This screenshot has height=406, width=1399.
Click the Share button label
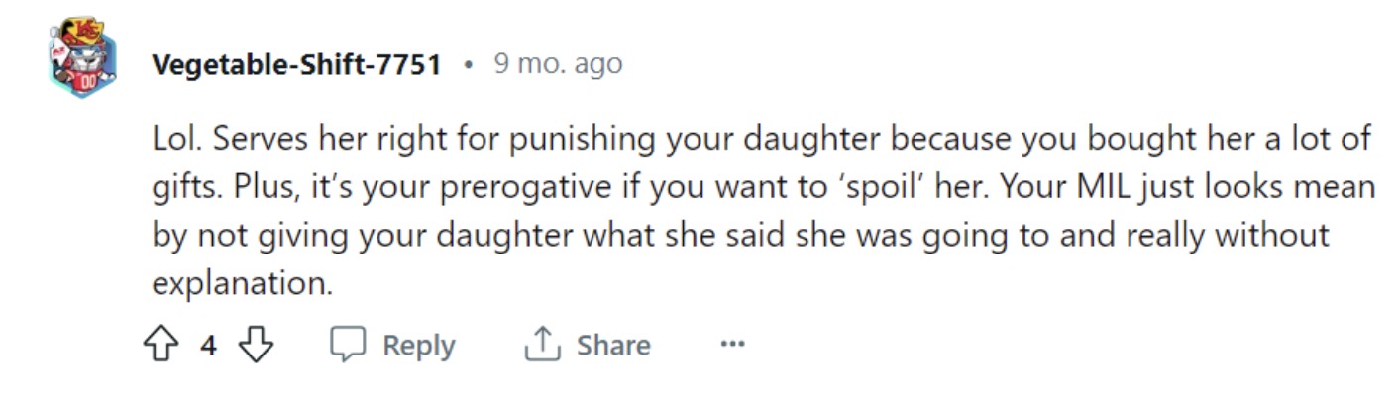pos(613,345)
